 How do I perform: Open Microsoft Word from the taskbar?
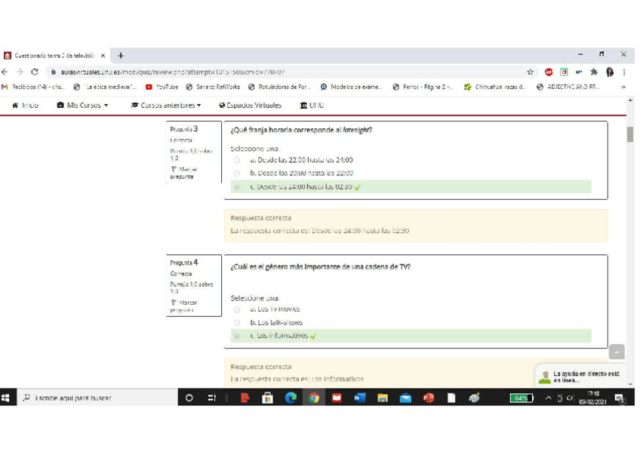[x=359, y=398]
